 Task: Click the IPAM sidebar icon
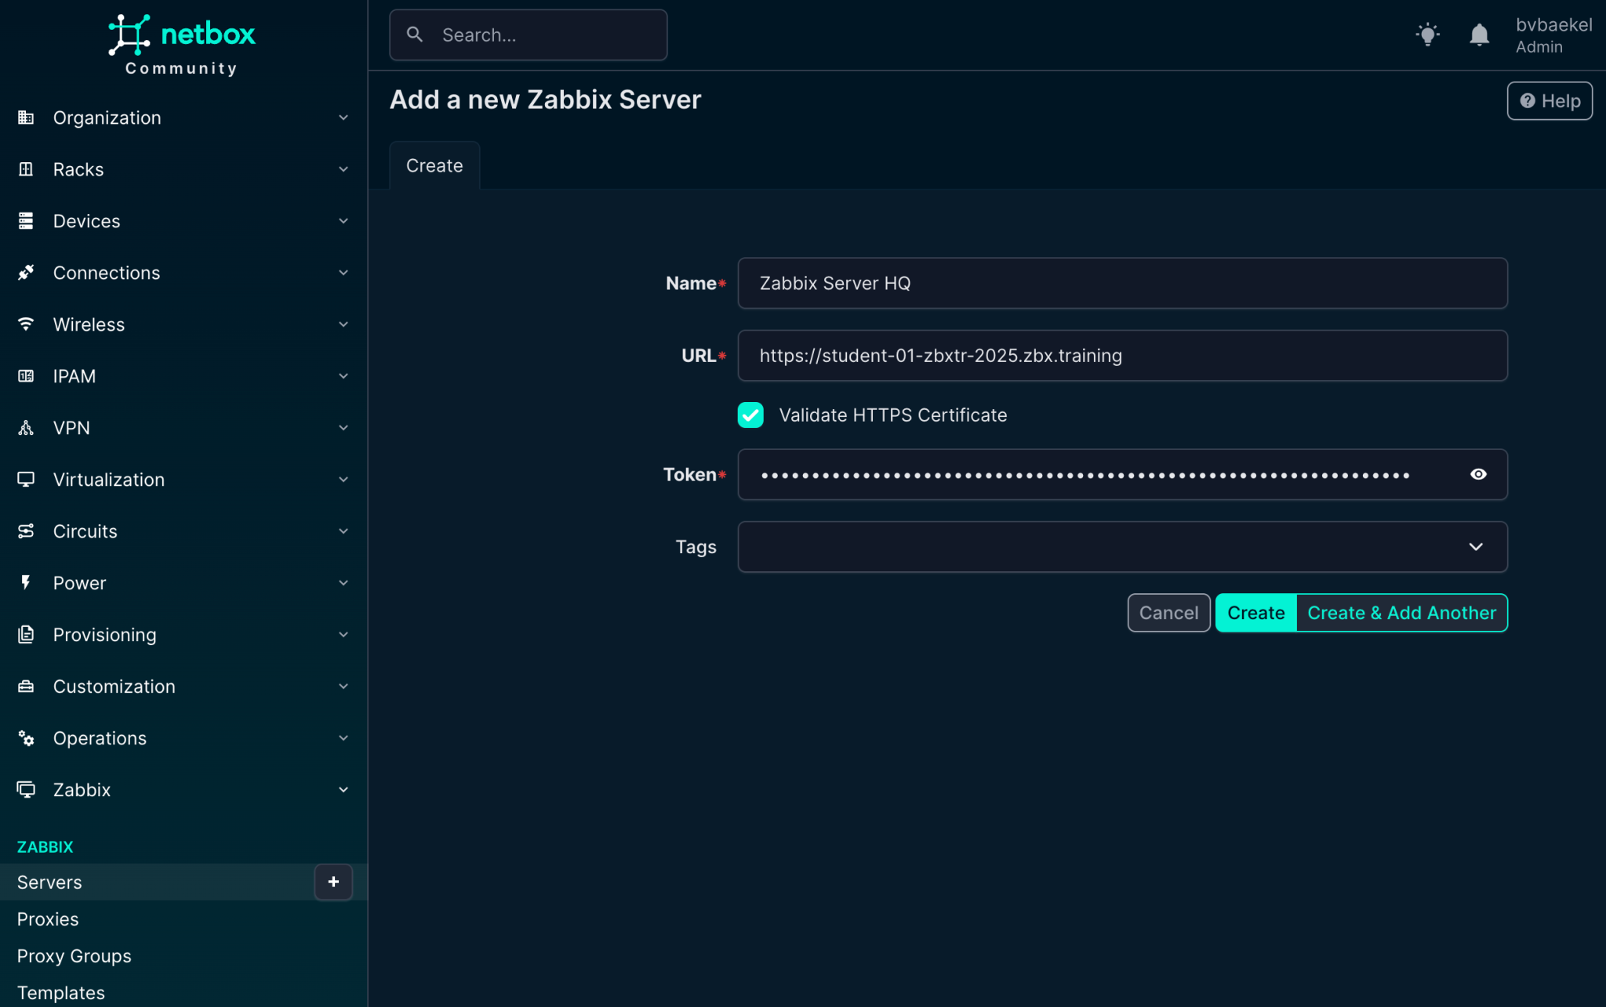(x=26, y=375)
